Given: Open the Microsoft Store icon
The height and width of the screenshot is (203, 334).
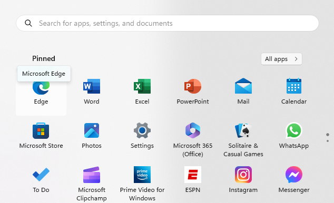Looking at the screenshot, I should pyautogui.click(x=41, y=130).
